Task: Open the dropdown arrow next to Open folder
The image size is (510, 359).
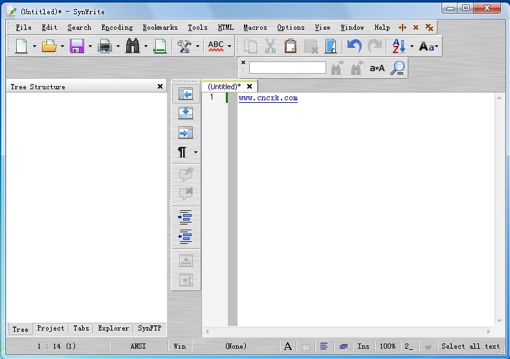Action: click(62, 47)
